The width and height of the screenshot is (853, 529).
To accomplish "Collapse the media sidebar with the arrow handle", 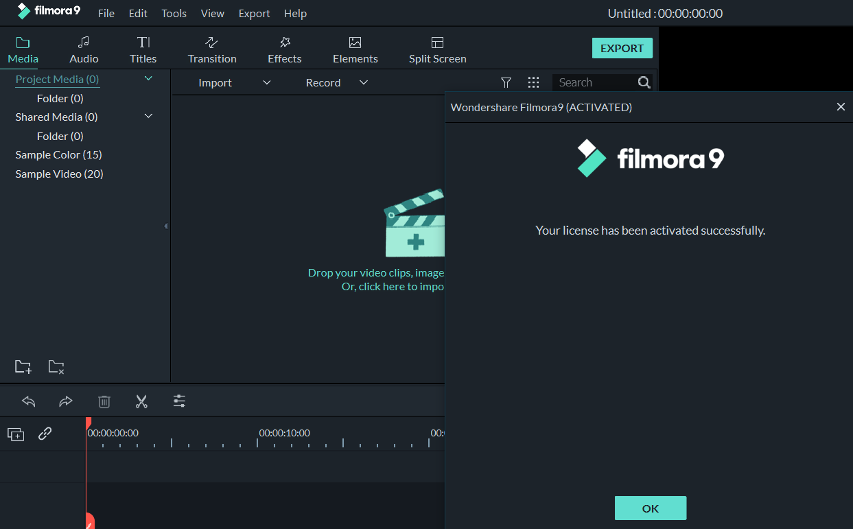I will coord(165,226).
